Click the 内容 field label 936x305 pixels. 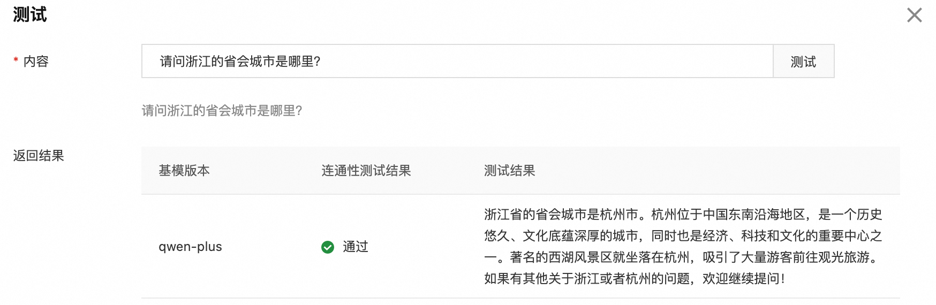pos(36,62)
